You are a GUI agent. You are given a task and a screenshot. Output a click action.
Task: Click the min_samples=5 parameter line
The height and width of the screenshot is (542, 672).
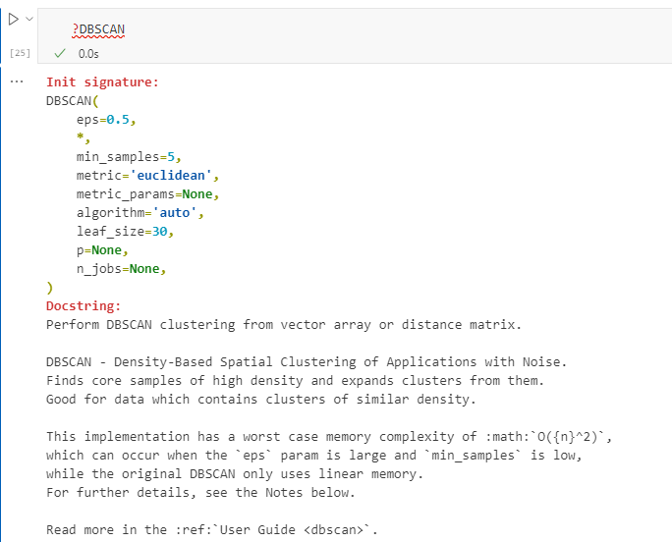129,157
